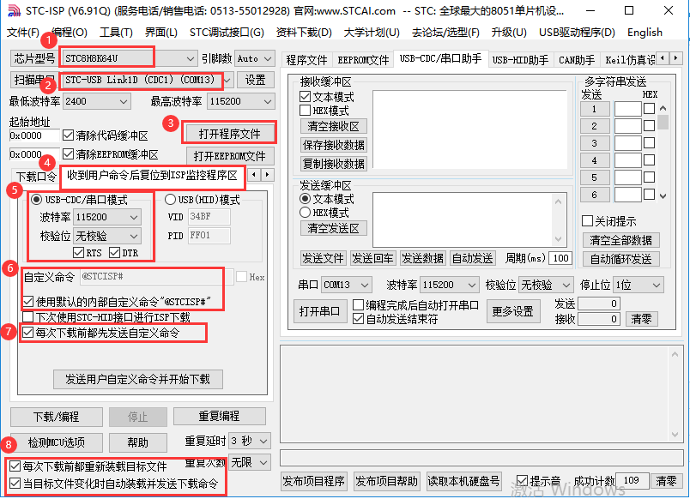
Task: Open 停止位 1位 dropdown
Action: tap(639, 285)
